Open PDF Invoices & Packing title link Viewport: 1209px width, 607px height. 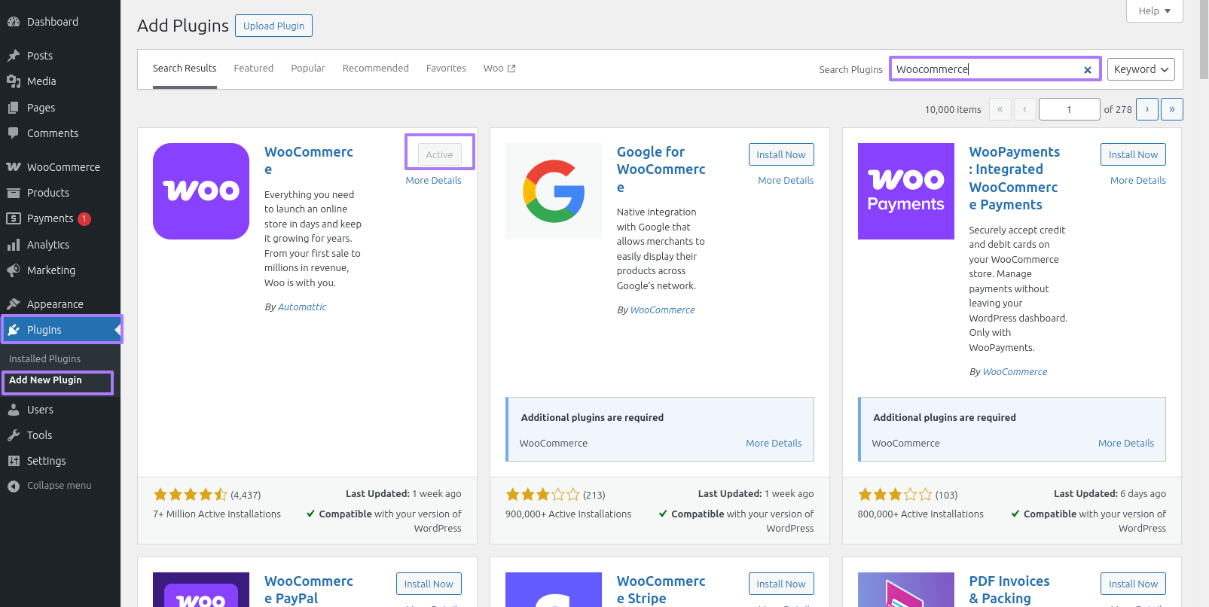pos(1009,590)
